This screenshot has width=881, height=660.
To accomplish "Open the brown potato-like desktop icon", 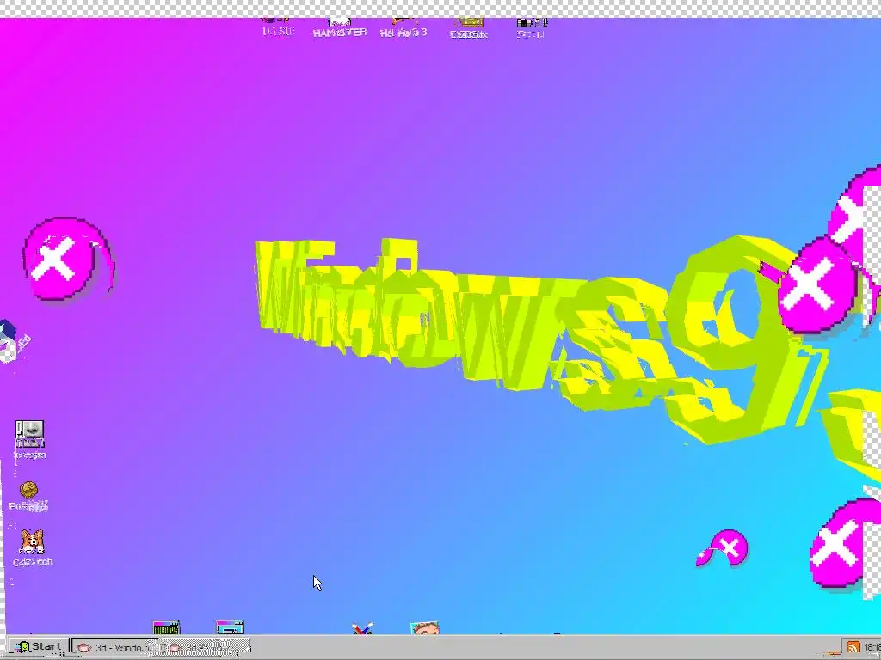I will click(x=28, y=496).
